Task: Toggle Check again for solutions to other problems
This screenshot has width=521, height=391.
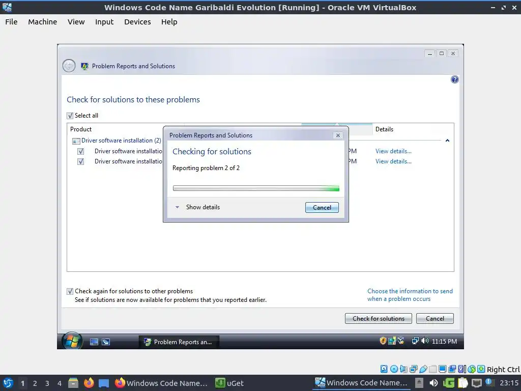Action: point(70,292)
